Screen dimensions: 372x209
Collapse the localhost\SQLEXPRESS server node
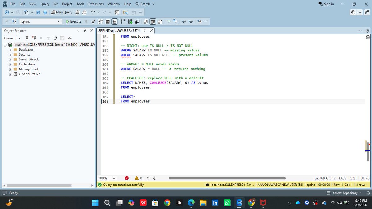point(6,45)
